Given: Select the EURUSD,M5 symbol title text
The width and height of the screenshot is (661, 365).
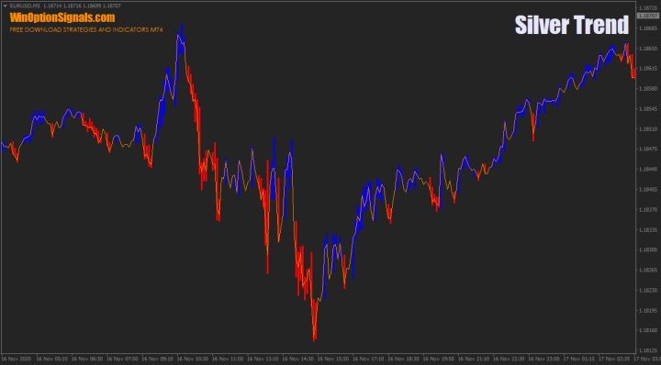Looking at the screenshot, I should pos(25,6).
